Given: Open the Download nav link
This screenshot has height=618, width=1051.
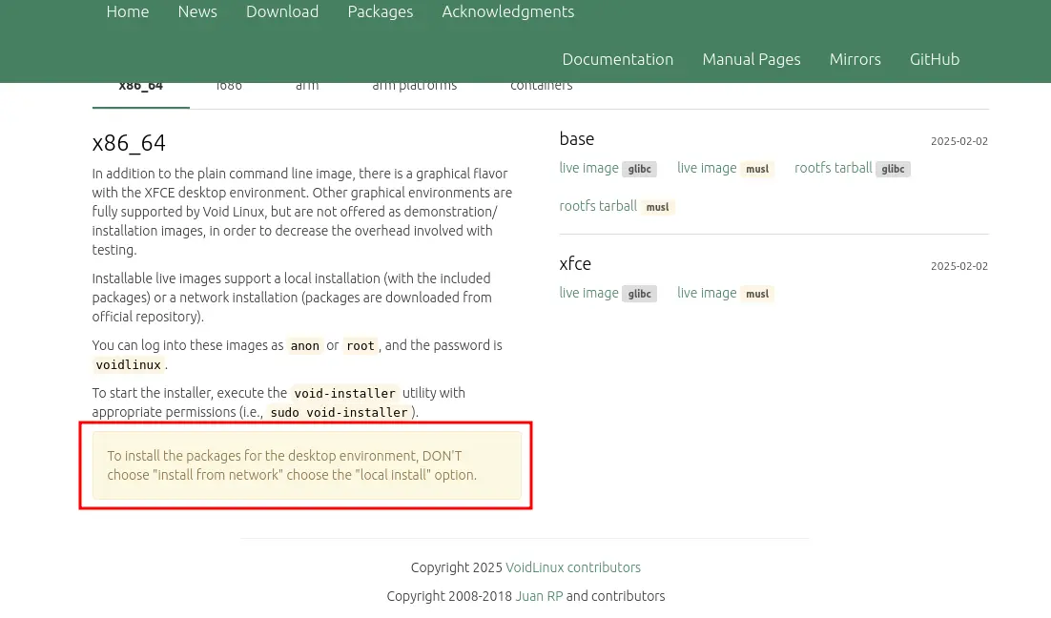Looking at the screenshot, I should point(282,12).
